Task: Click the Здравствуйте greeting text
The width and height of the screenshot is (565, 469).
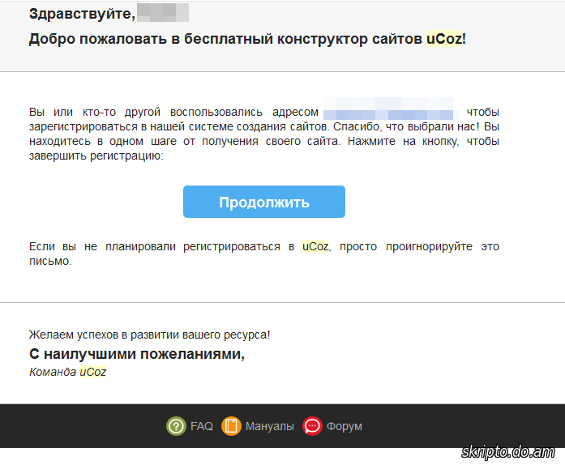Action: coord(81,14)
